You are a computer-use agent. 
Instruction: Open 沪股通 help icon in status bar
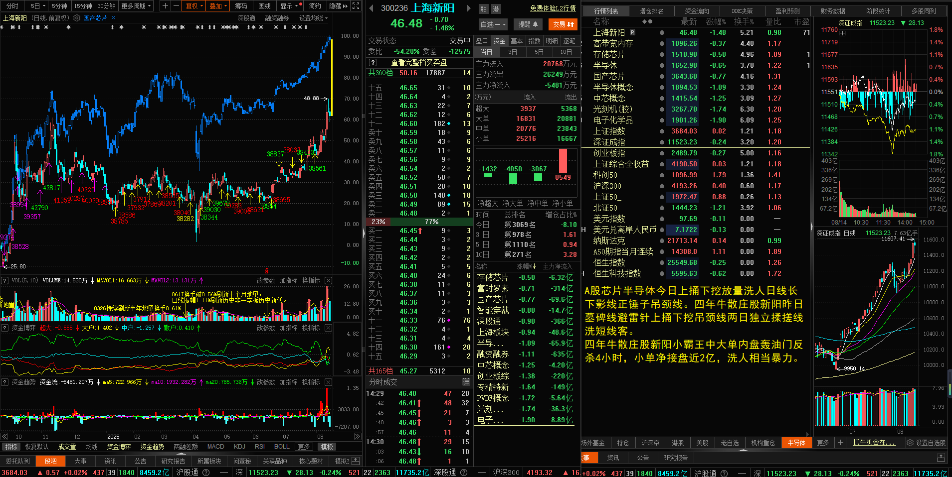205,473
